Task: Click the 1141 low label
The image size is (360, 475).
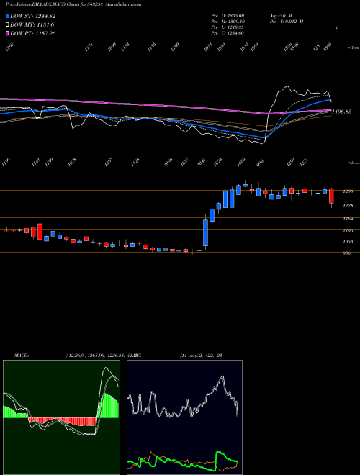Action: click(x=36, y=162)
